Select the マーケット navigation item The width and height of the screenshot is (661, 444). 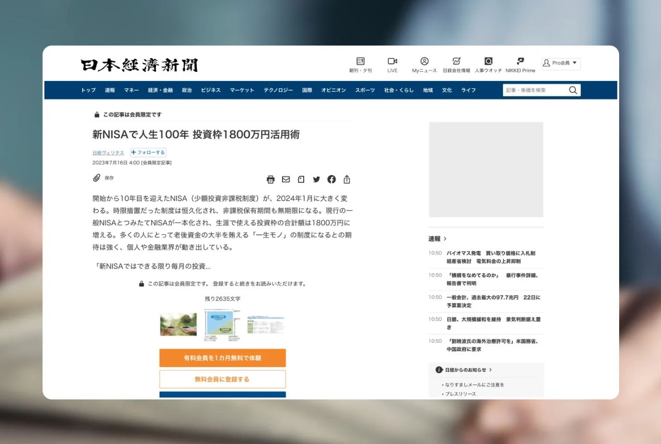point(242,90)
